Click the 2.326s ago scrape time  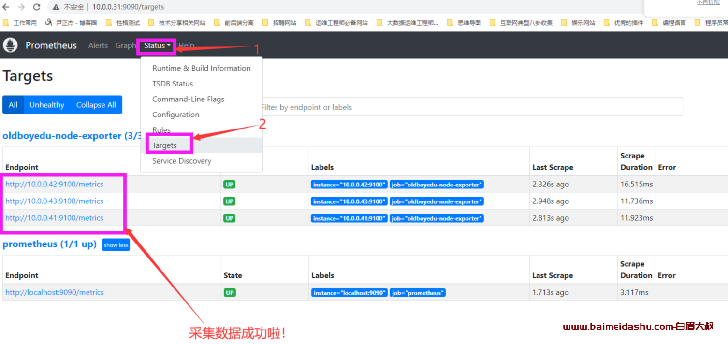551,184
